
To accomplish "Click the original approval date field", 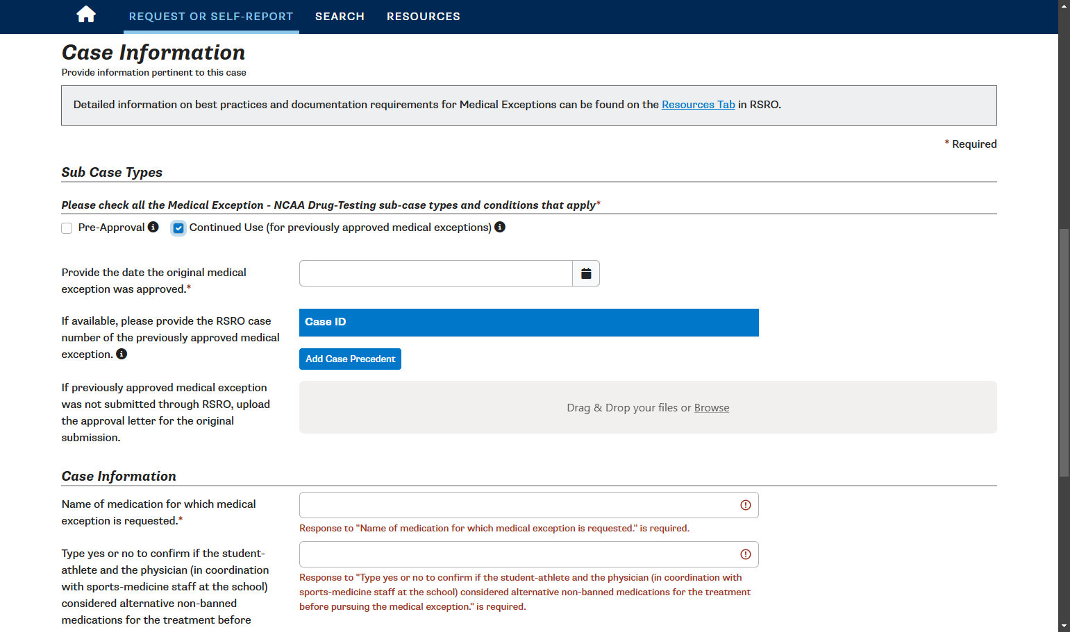I will pos(436,273).
